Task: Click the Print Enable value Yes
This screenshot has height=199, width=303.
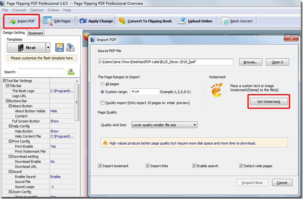Action: click(53, 146)
